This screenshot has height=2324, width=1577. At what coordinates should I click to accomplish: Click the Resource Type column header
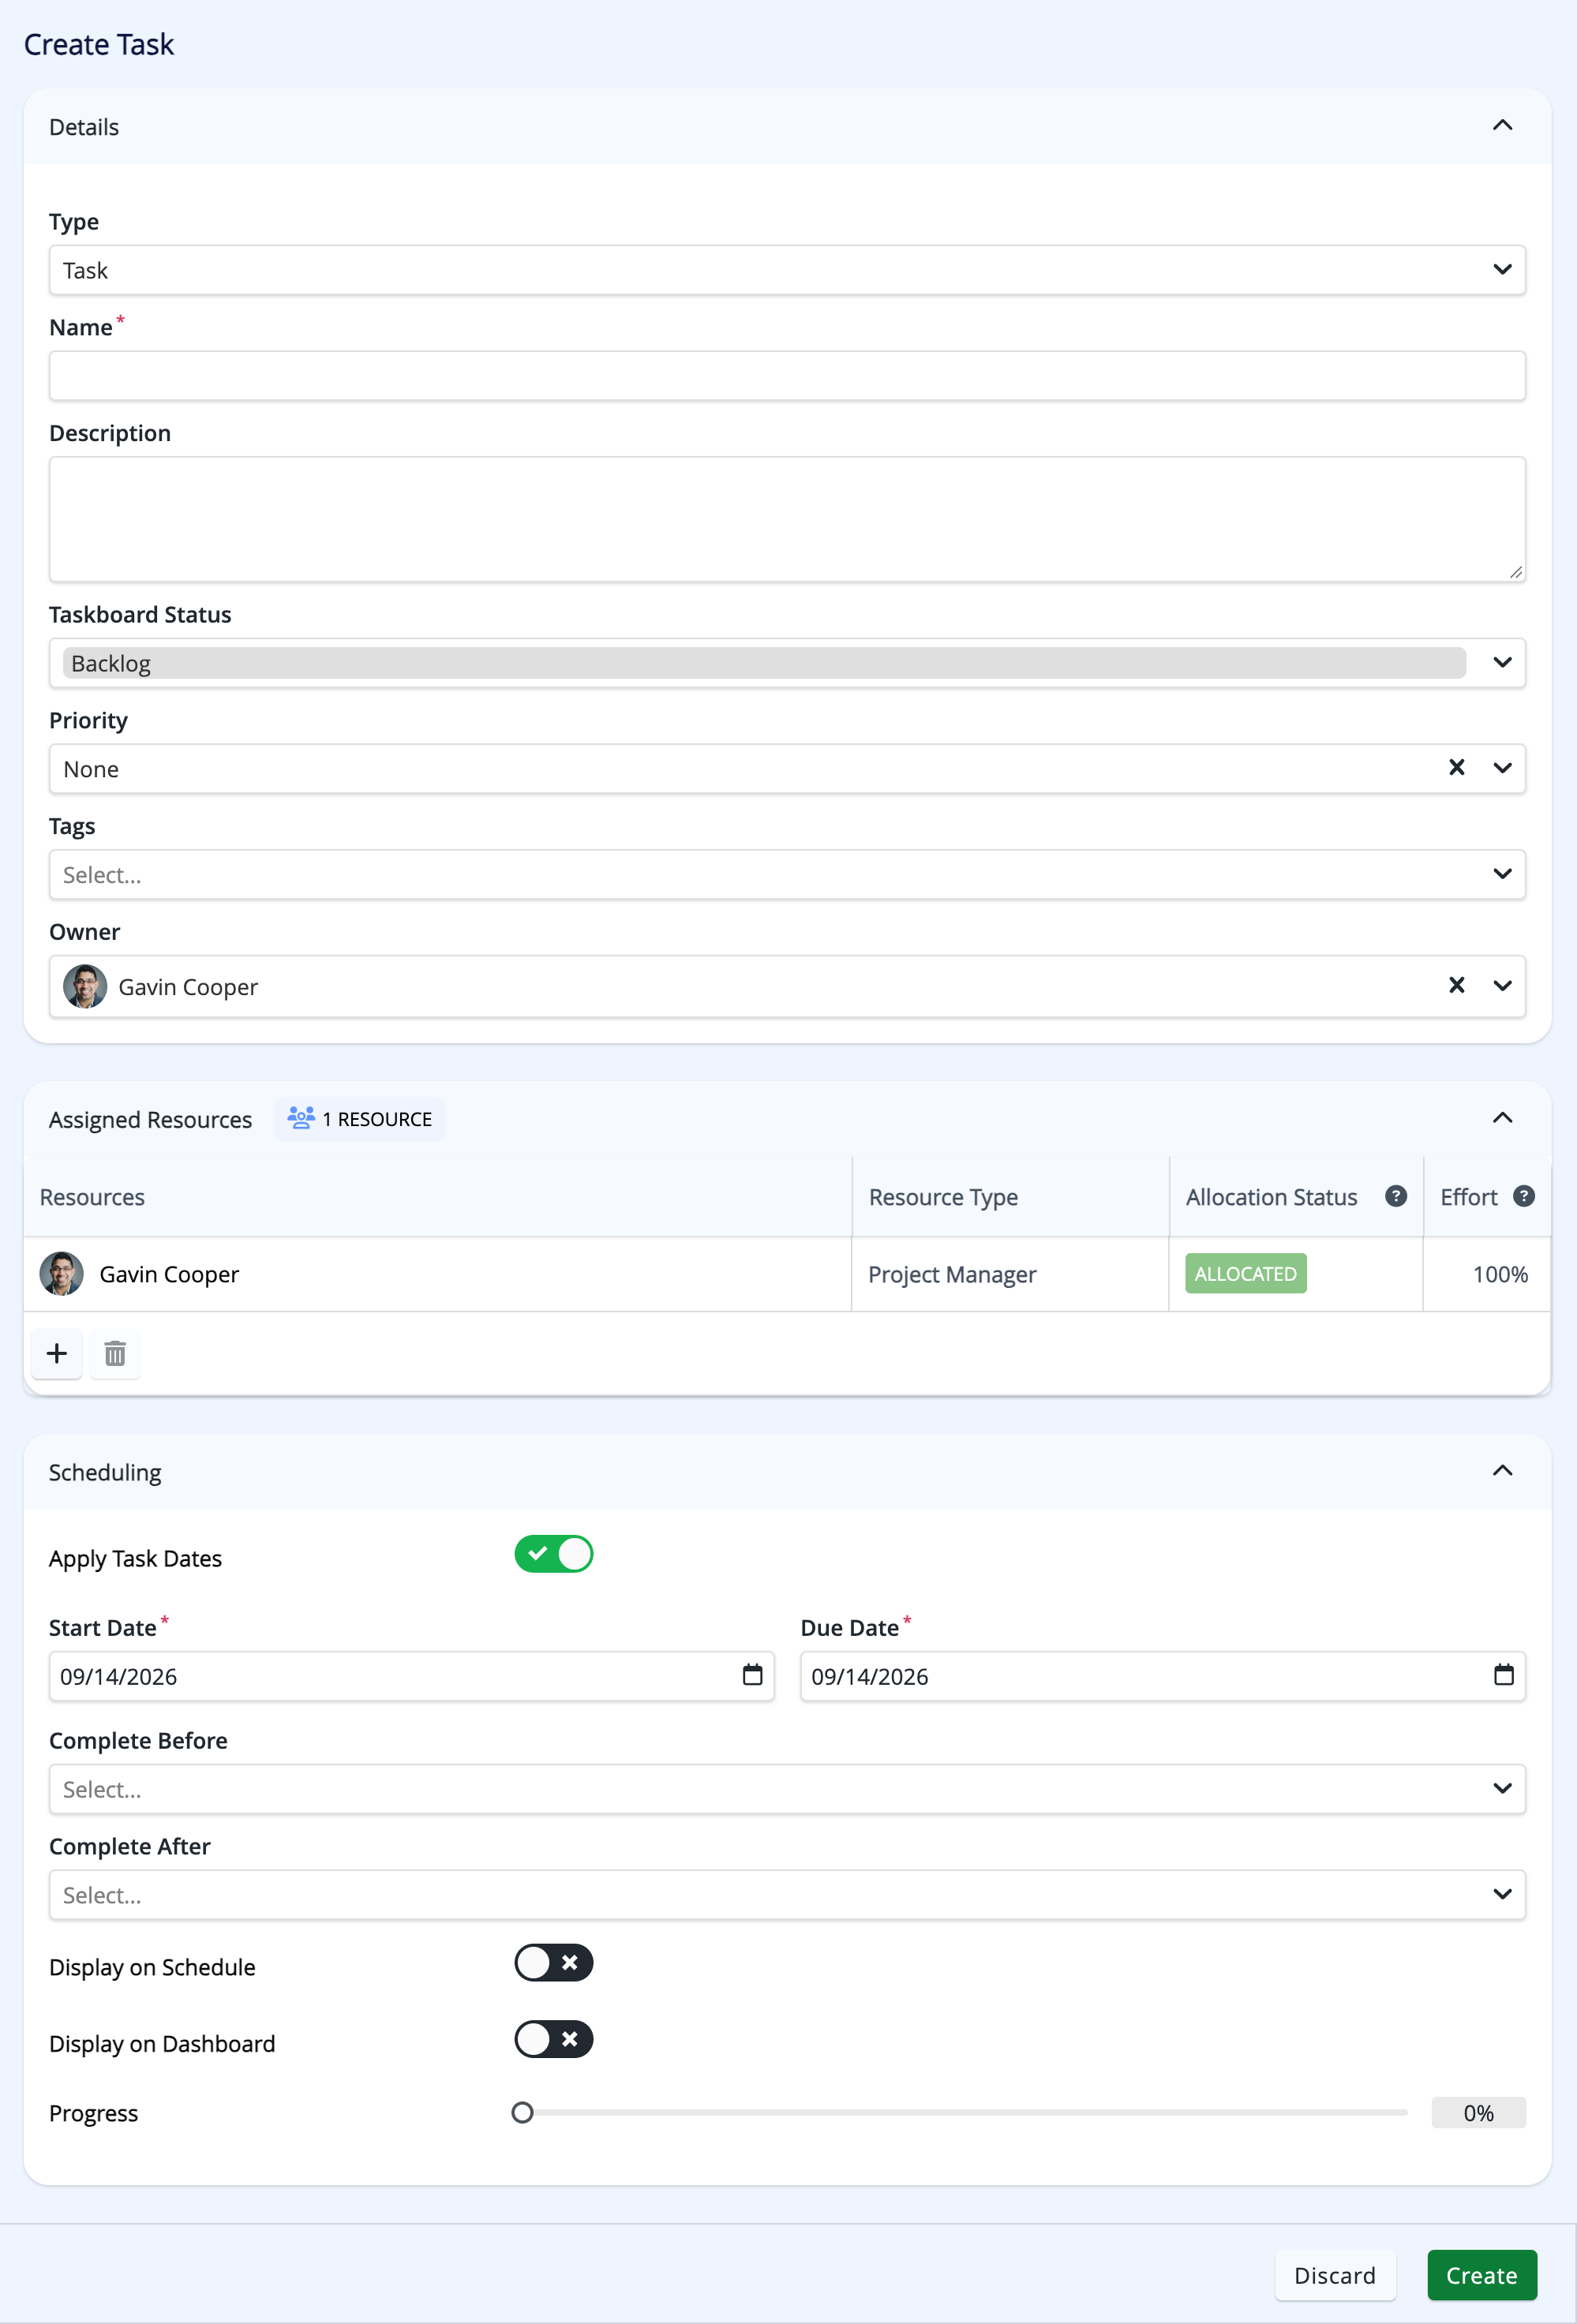point(1010,1197)
